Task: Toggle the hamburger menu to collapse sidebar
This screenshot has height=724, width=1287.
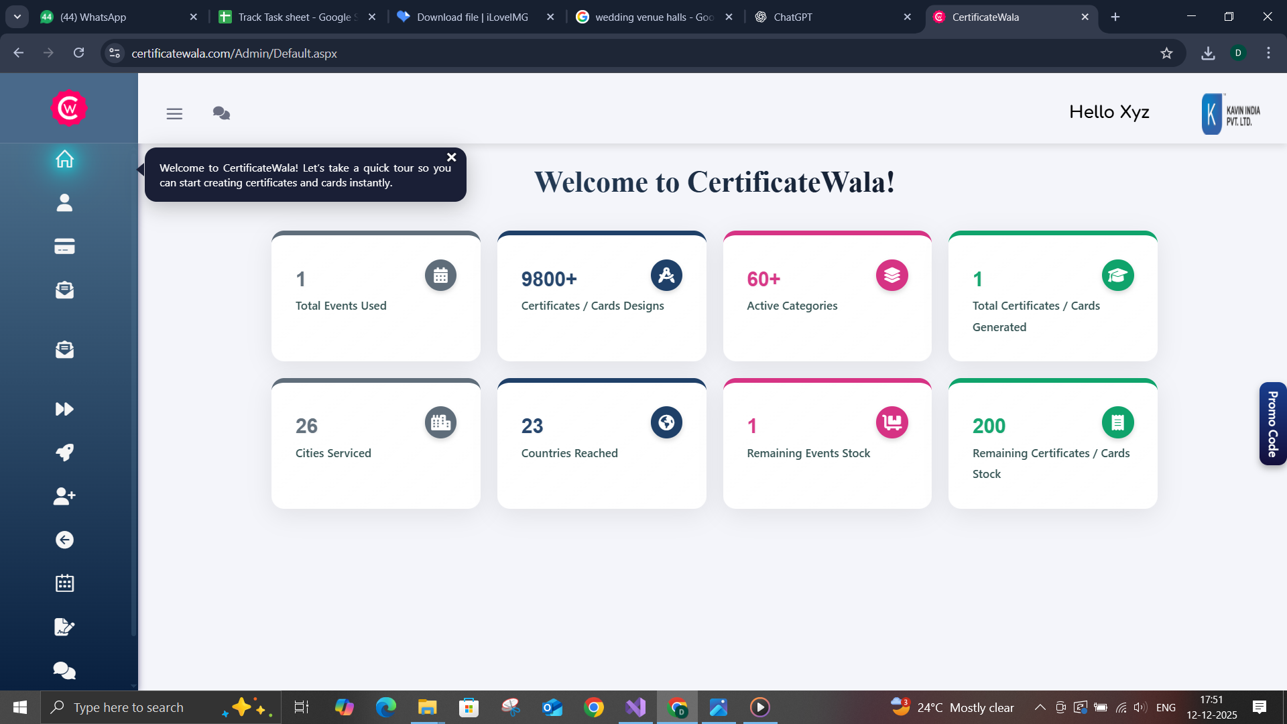Action: [174, 113]
